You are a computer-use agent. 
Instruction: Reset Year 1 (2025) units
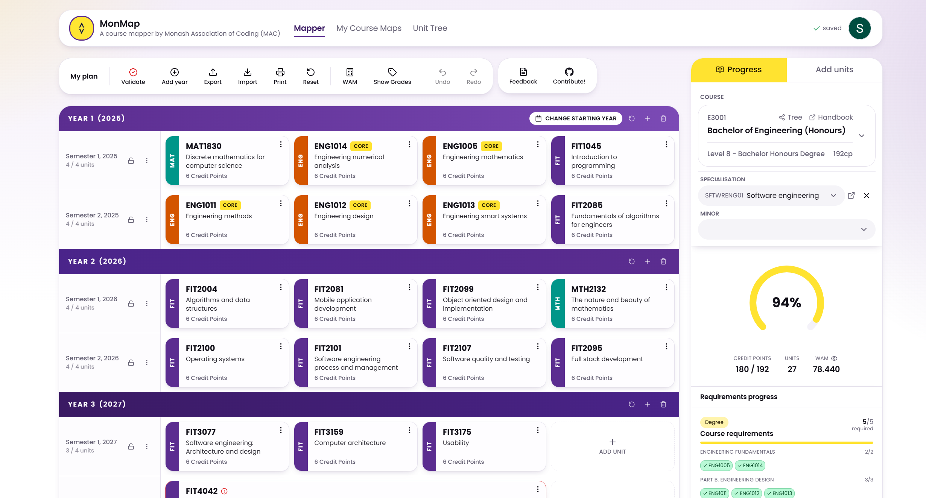tap(632, 118)
